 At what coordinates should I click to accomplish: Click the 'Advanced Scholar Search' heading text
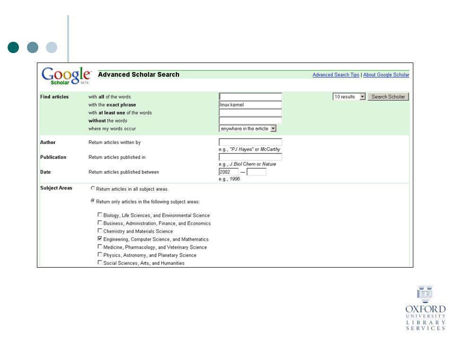(139, 74)
